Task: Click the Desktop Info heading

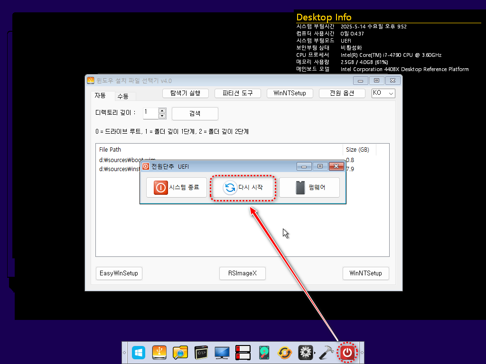Action: [324, 17]
